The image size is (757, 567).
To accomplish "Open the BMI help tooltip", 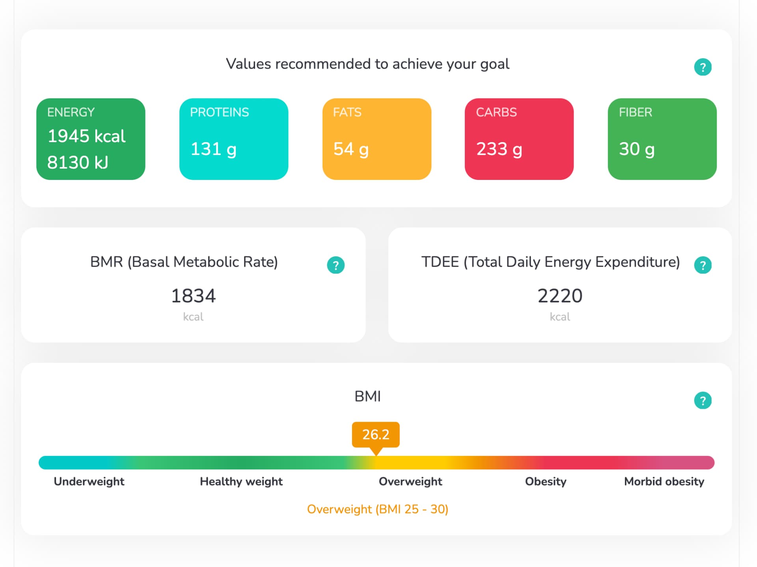I will [703, 400].
